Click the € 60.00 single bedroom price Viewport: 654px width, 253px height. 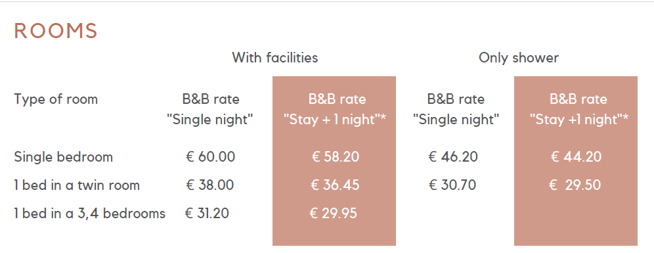click(x=210, y=157)
